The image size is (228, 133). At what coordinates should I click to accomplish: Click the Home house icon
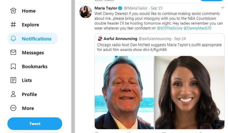[x=13, y=11]
